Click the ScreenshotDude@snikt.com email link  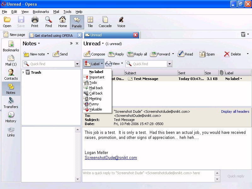[111, 158]
